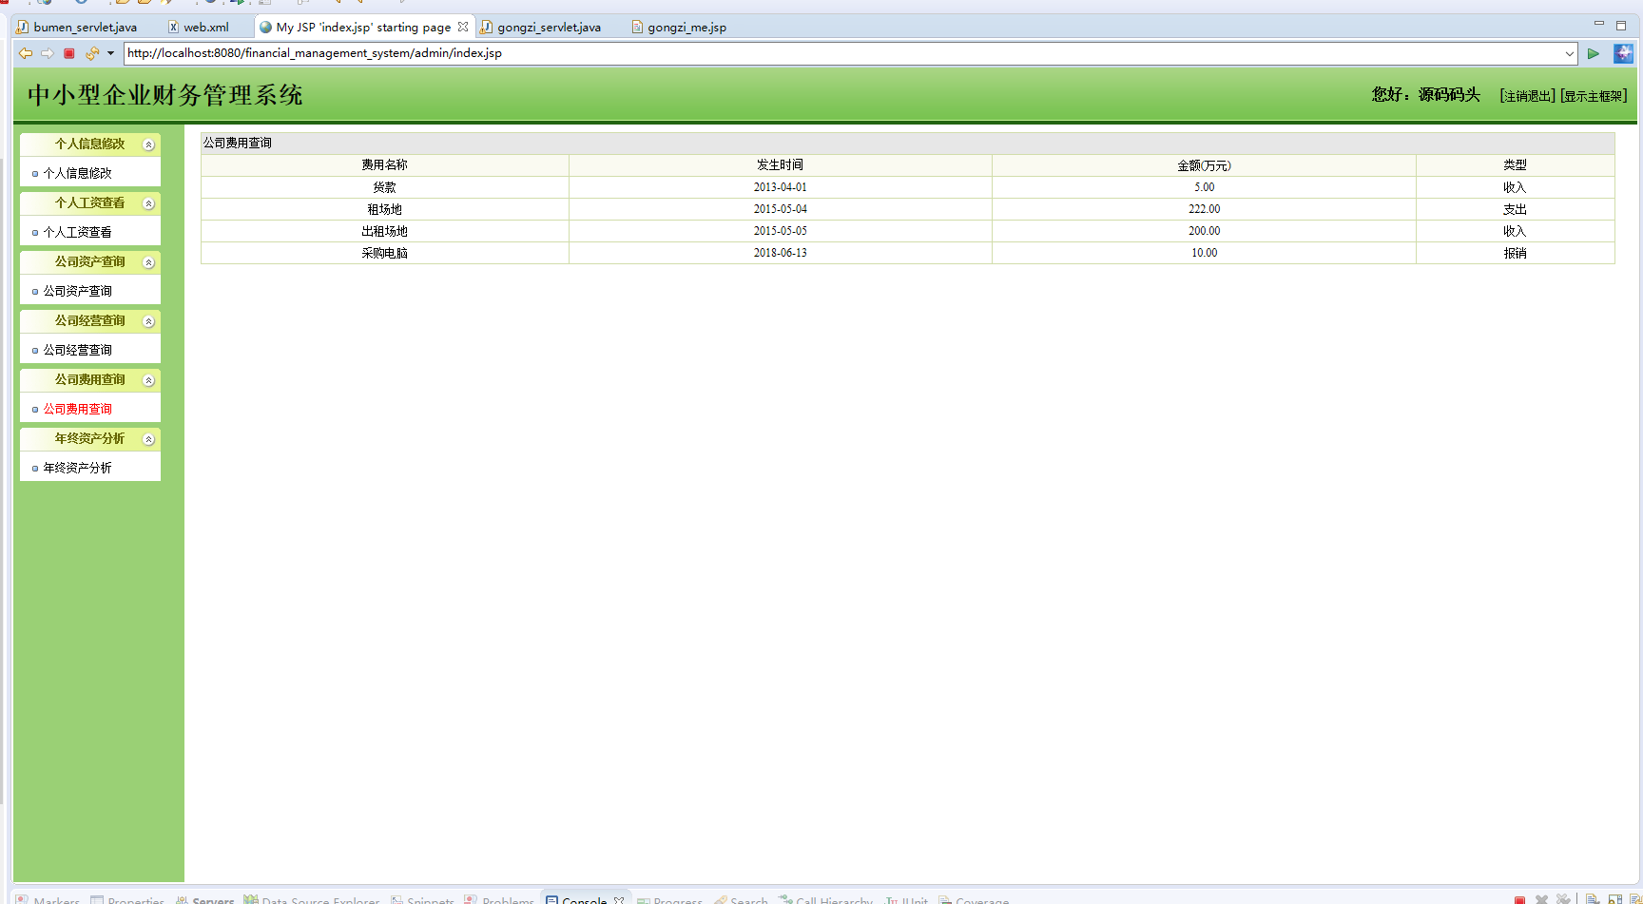Click the 费用名称 column header

click(x=384, y=165)
